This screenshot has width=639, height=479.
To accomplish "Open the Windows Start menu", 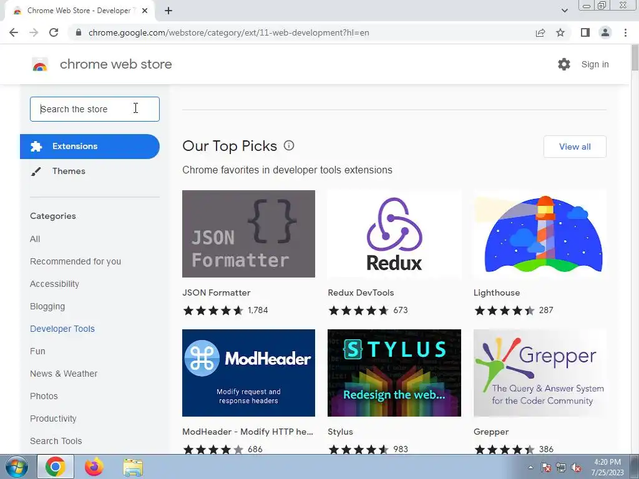I will [x=17, y=467].
